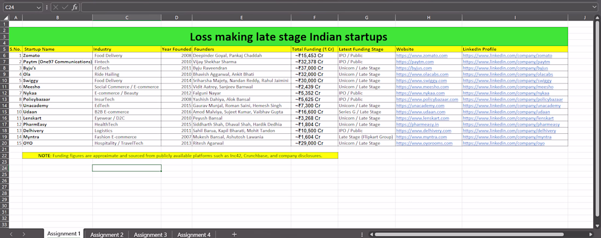Open the Udaan LinkedIn profile link
Viewport: 601px width, 238px height.
tap(506, 112)
